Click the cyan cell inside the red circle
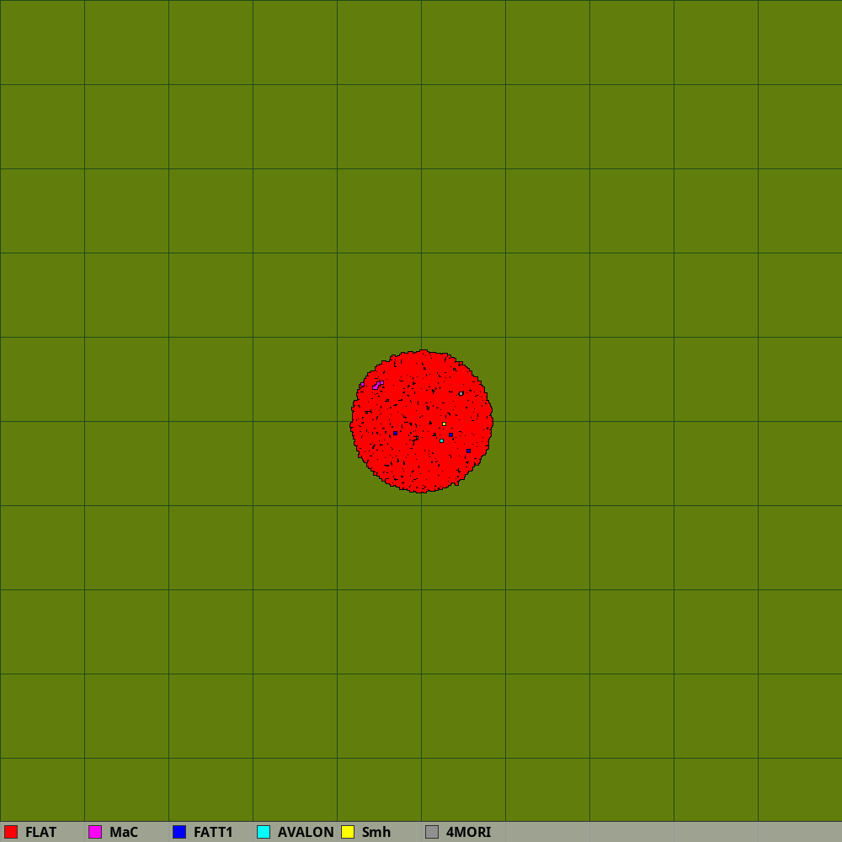Image resolution: width=842 pixels, height=842 pixels. [441, 440]
